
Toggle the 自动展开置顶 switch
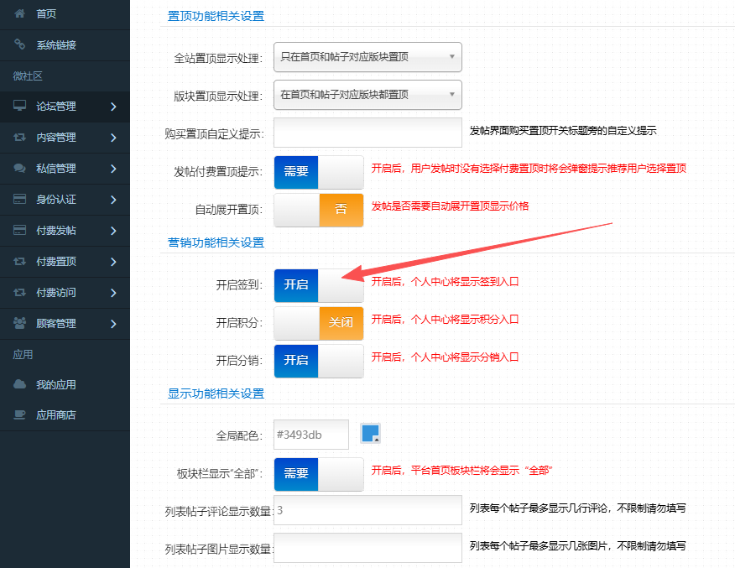pyautogui.click(x=318, y=210)
